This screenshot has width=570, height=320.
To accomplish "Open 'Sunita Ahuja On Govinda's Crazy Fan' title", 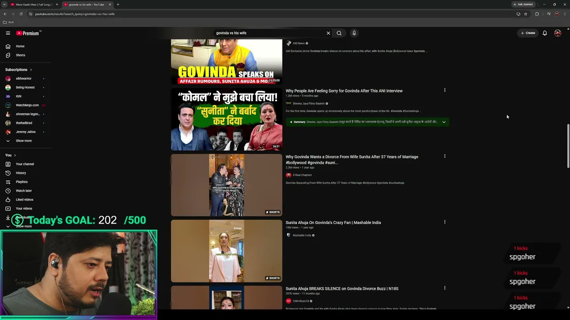I will pyautogui.click(x=333, y=223).
